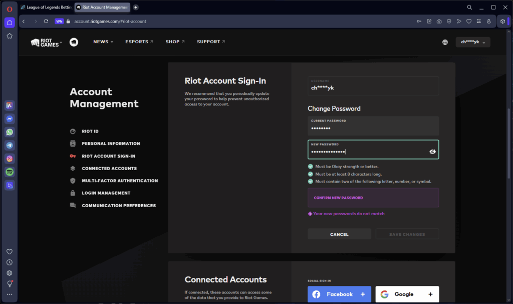Click the Username field
The image size is (513, 304).
373,86
